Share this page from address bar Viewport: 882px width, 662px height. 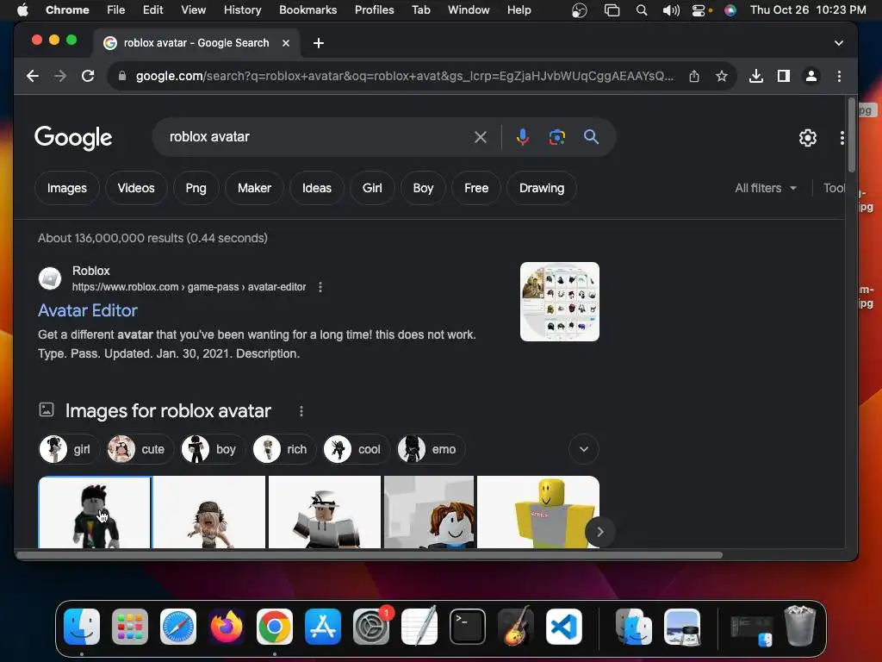(694, 76)
